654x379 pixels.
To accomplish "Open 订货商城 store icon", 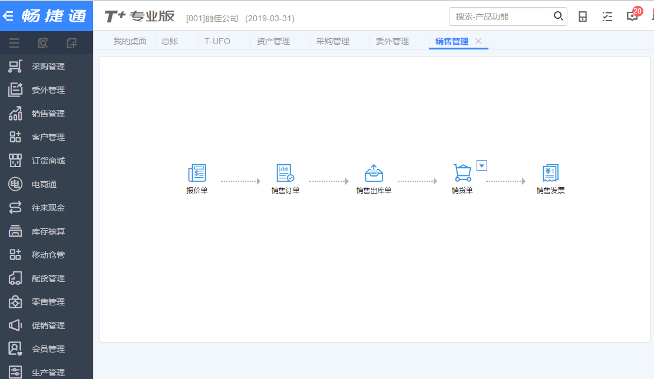I will (x=15, y=160).
